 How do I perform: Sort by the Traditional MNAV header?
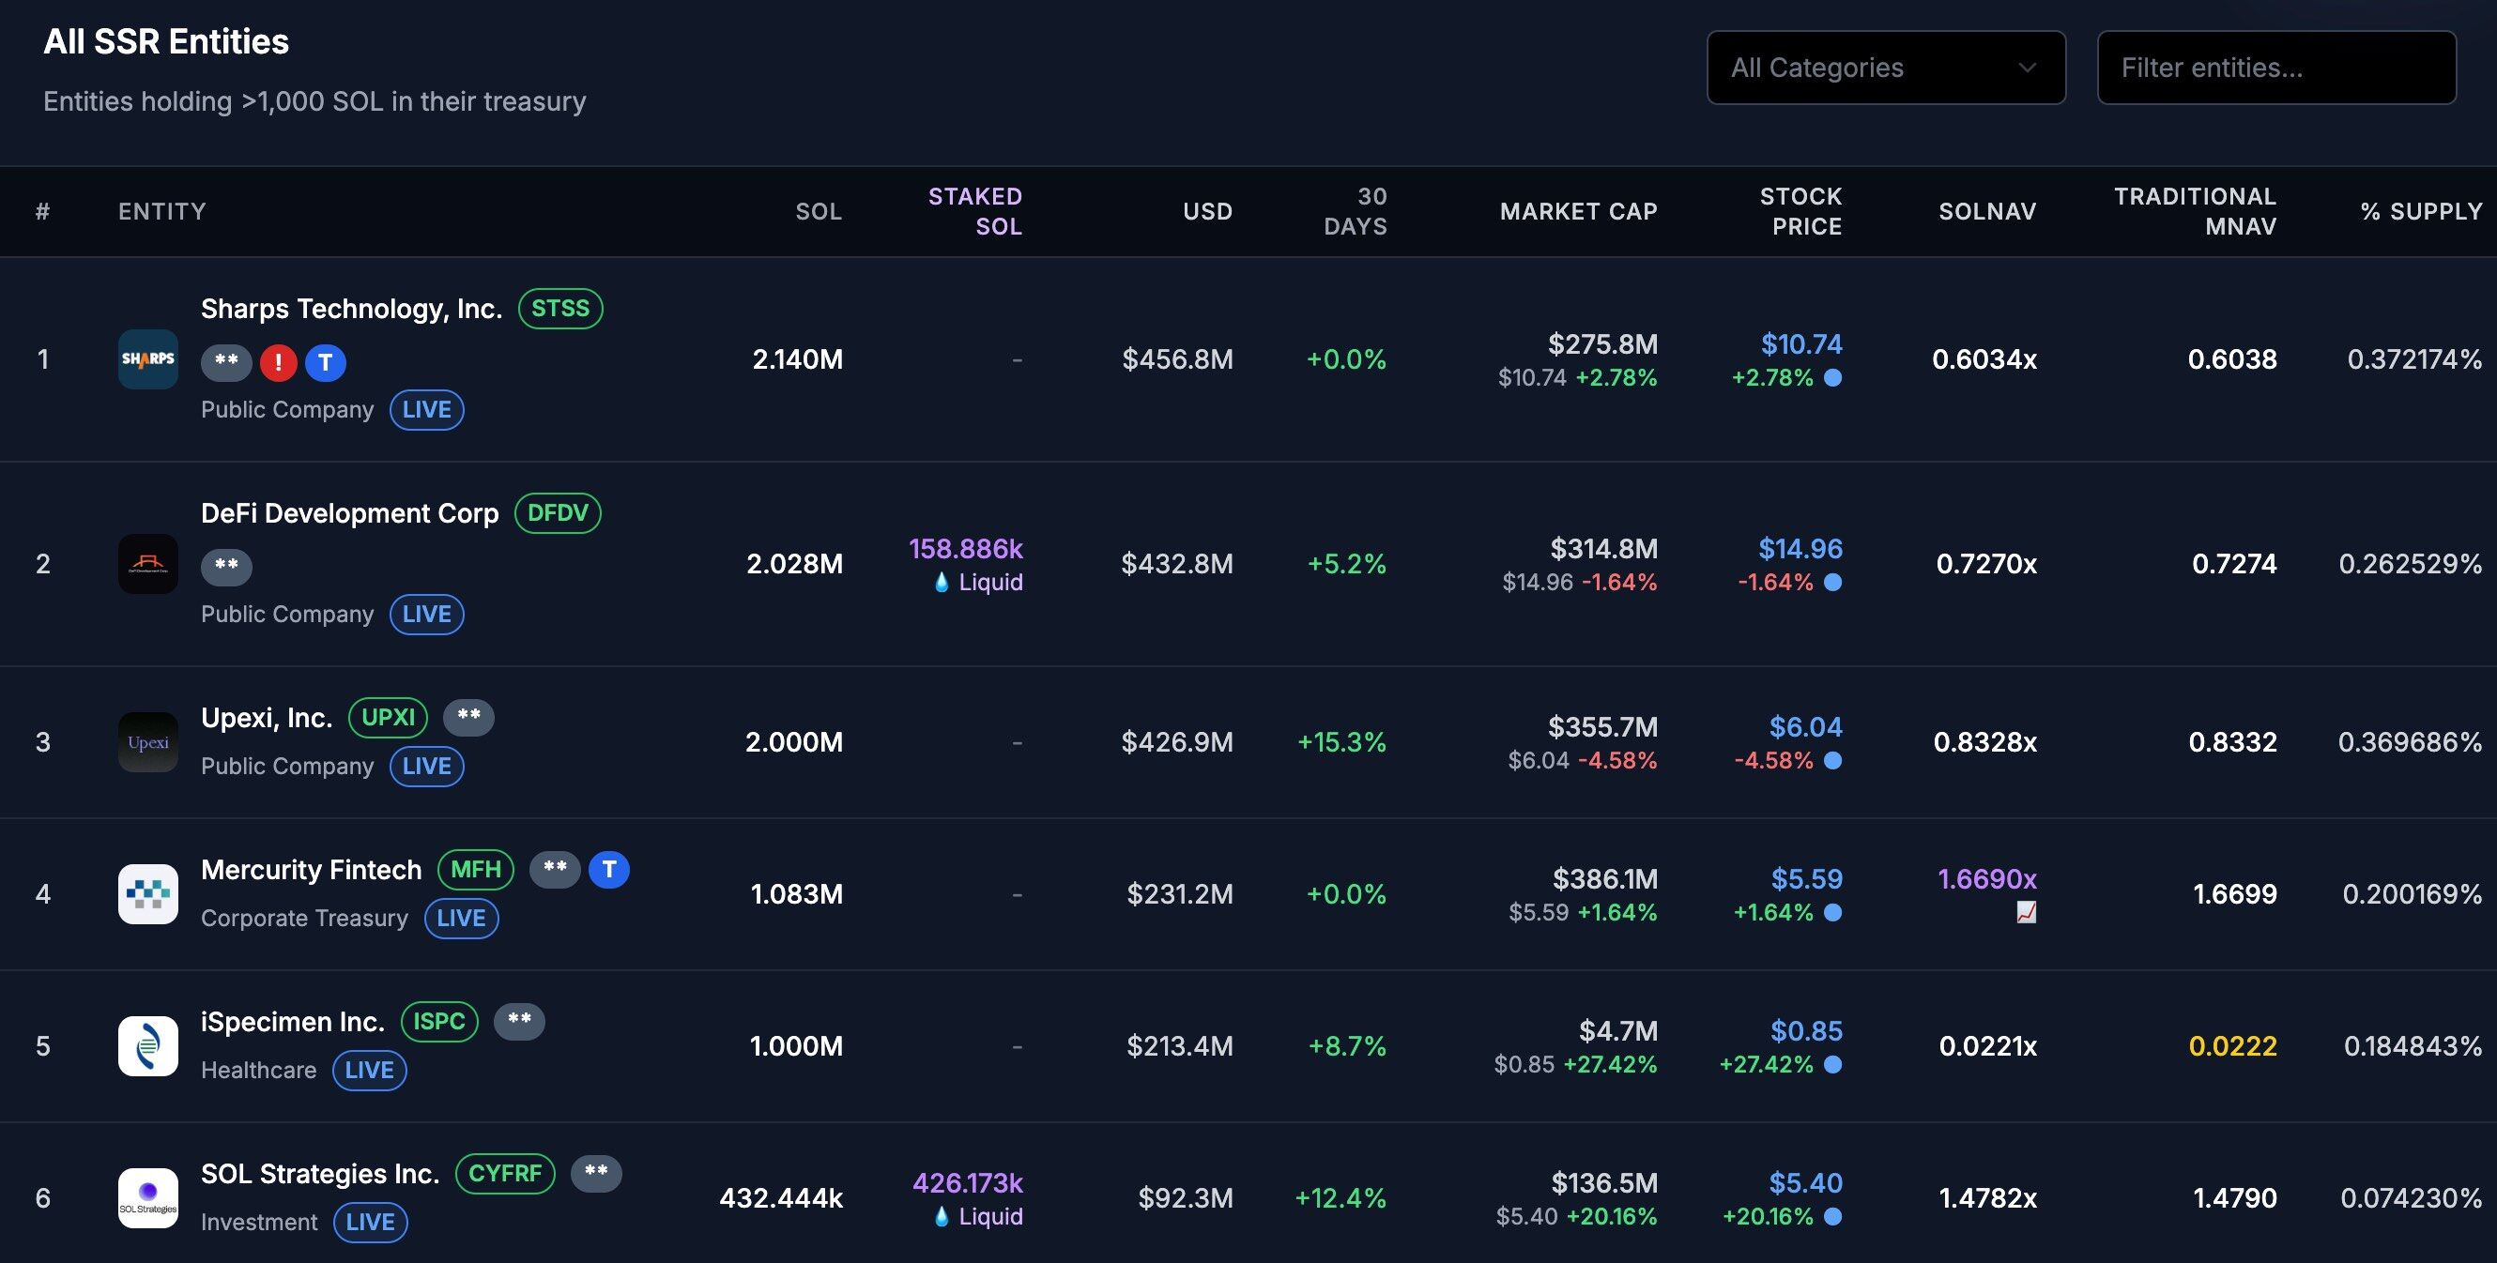2195,211
